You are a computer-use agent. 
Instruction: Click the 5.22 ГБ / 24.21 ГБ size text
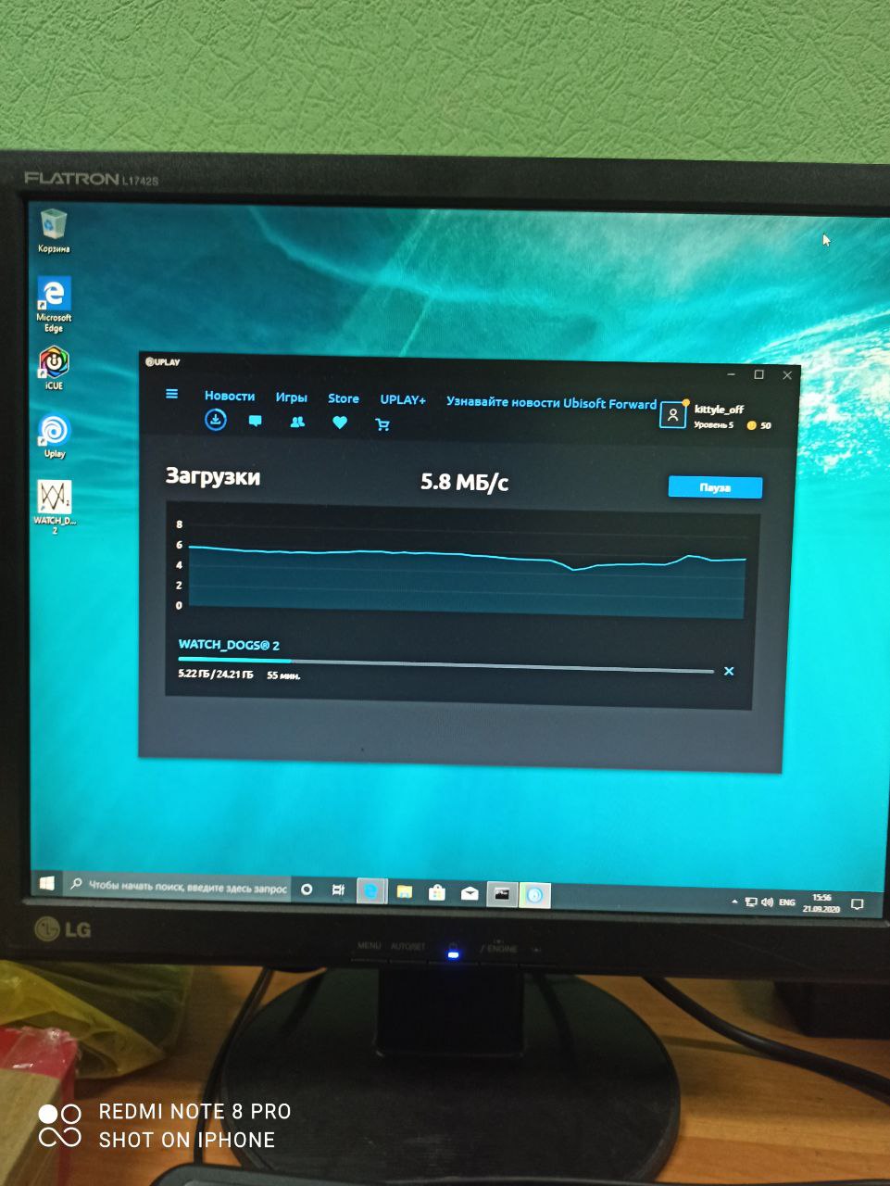[x=216, y=674]
